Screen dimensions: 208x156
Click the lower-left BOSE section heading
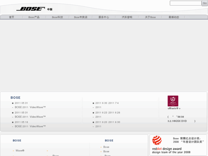pyautogui.click(x=17, y=141)
